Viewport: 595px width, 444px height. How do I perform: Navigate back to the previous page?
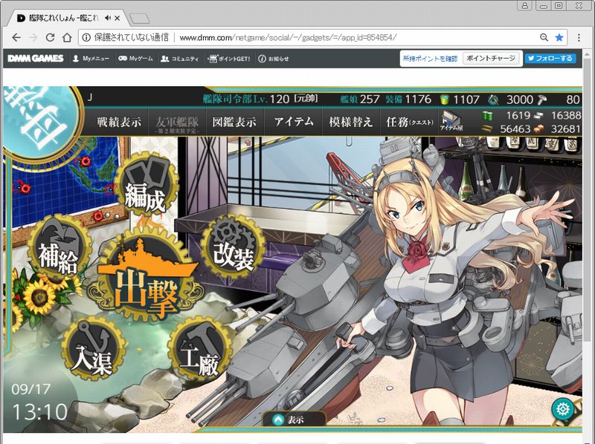16,37
